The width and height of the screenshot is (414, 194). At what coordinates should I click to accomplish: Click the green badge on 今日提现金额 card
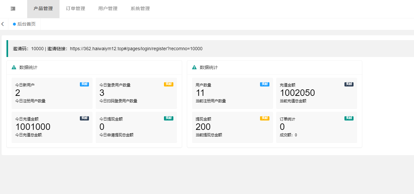169,118
